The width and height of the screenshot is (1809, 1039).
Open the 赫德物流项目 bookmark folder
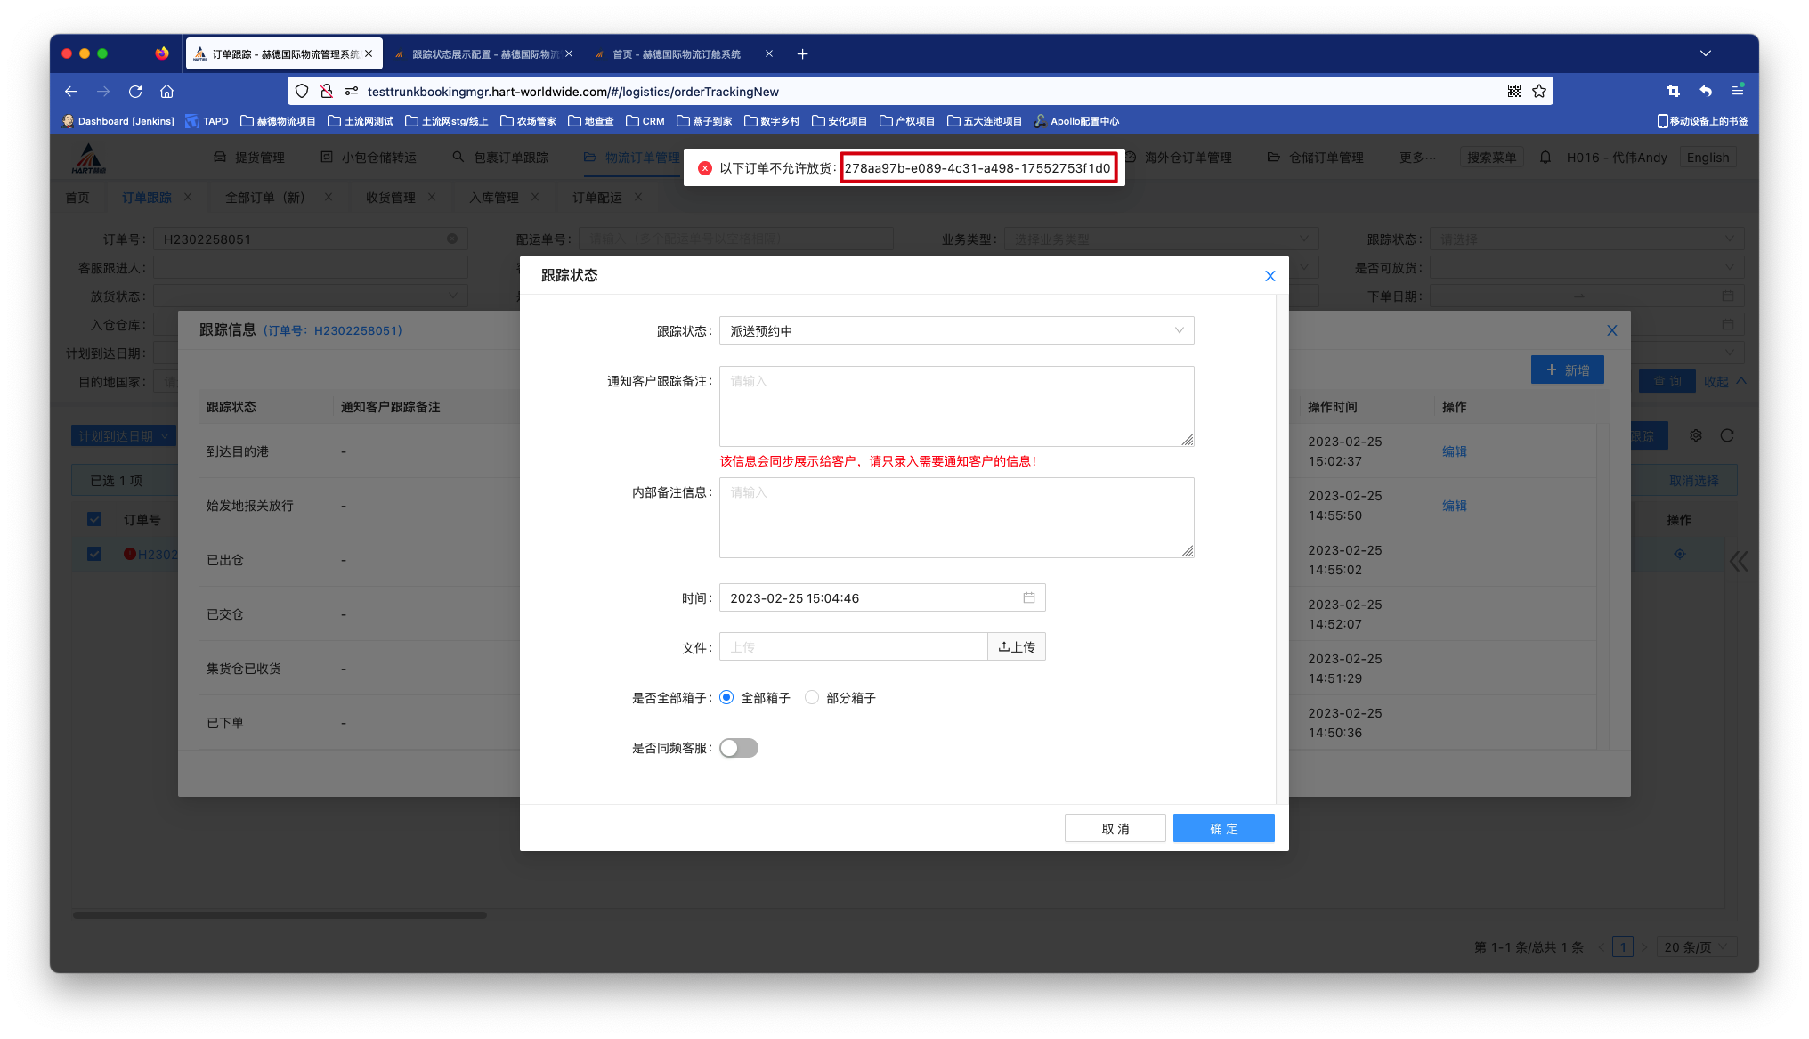[278, 121]
